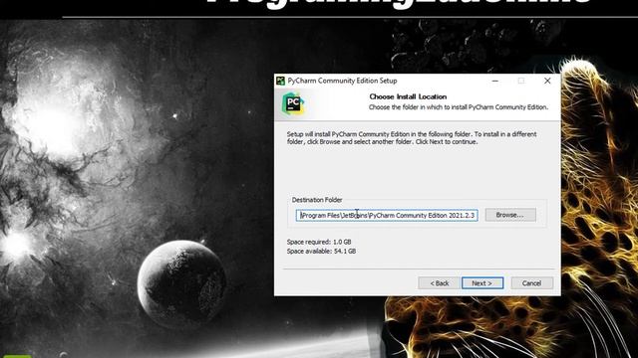Click the 'Setup will install PyCharm' instruction text
The width and height of the screenshot is (638, 358).
(412, 138)
